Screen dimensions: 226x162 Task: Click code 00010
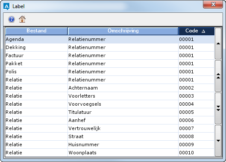pyautogui.click(x=186, y=153)
